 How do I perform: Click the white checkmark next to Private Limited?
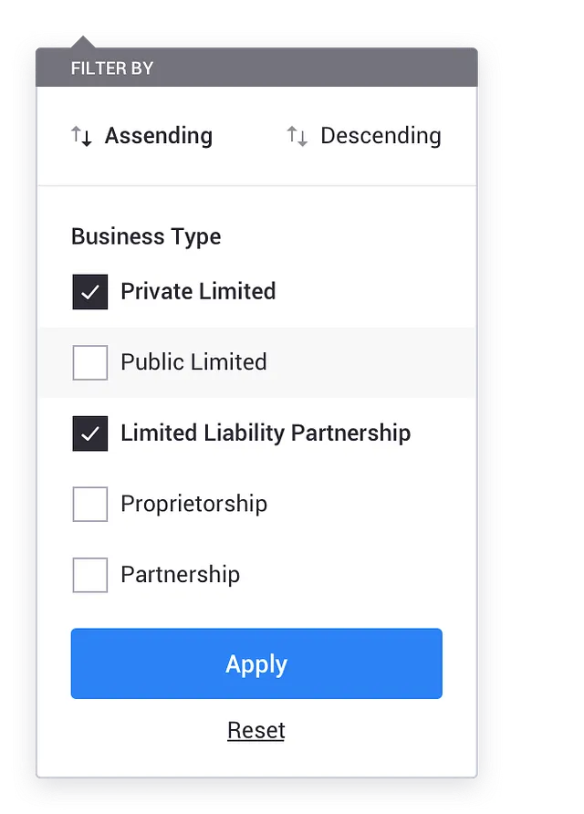pyautogui.click(x=90, y=292)
